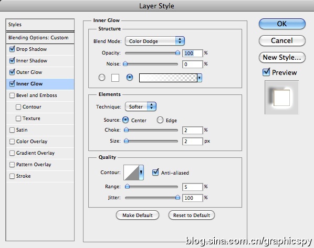314x248 pixels.
Task: Click the layer style preview thumbnail
Action: [281, 98]
